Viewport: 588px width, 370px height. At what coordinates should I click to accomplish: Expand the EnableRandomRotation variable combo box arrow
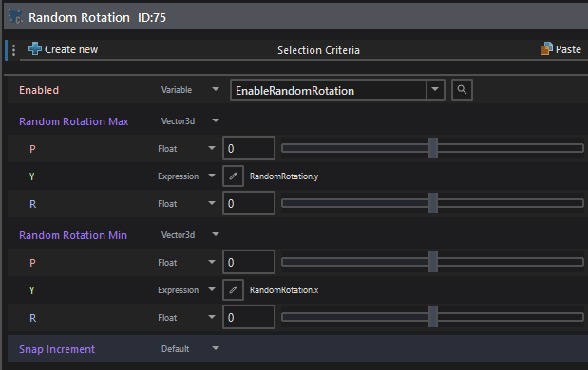(x=435, y=89)
